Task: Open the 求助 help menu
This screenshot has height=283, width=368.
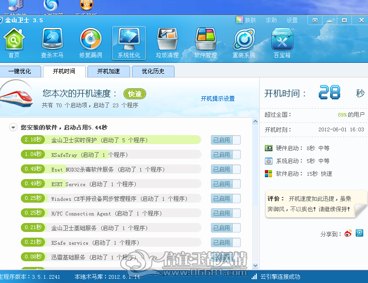Action: 272,20
